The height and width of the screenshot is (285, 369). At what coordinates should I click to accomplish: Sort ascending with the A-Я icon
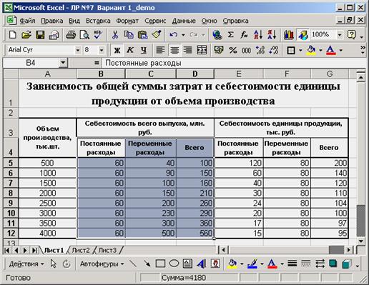tap(258, 35)
